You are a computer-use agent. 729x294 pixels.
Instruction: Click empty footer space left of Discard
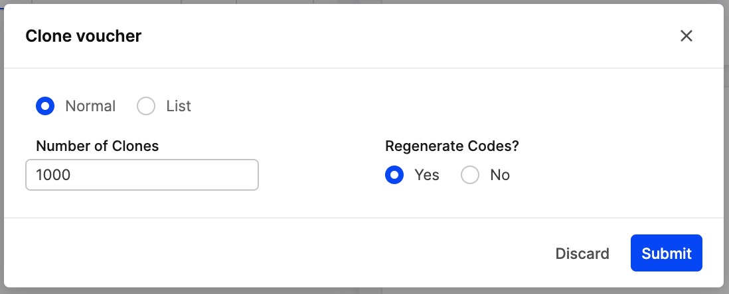pos(266,253)
